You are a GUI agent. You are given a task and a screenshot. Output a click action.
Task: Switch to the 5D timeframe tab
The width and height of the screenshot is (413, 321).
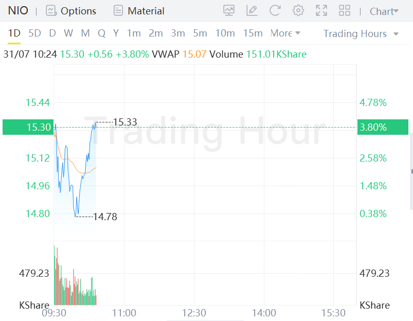(x=35, y=33)
